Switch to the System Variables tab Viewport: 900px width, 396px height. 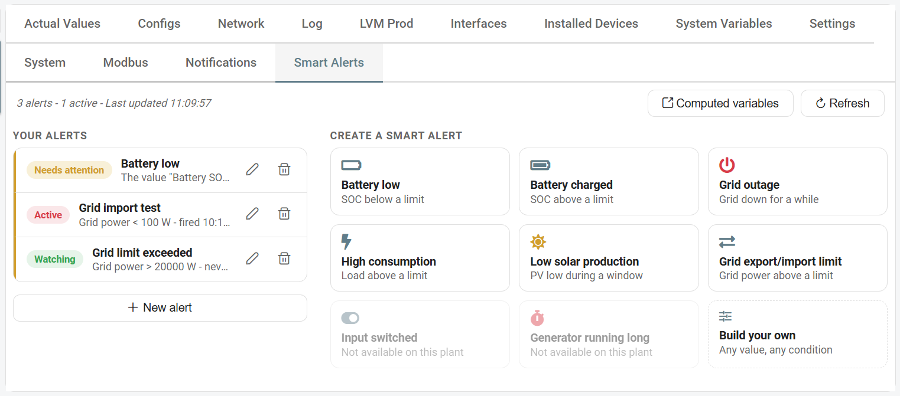tap(724, 24)
